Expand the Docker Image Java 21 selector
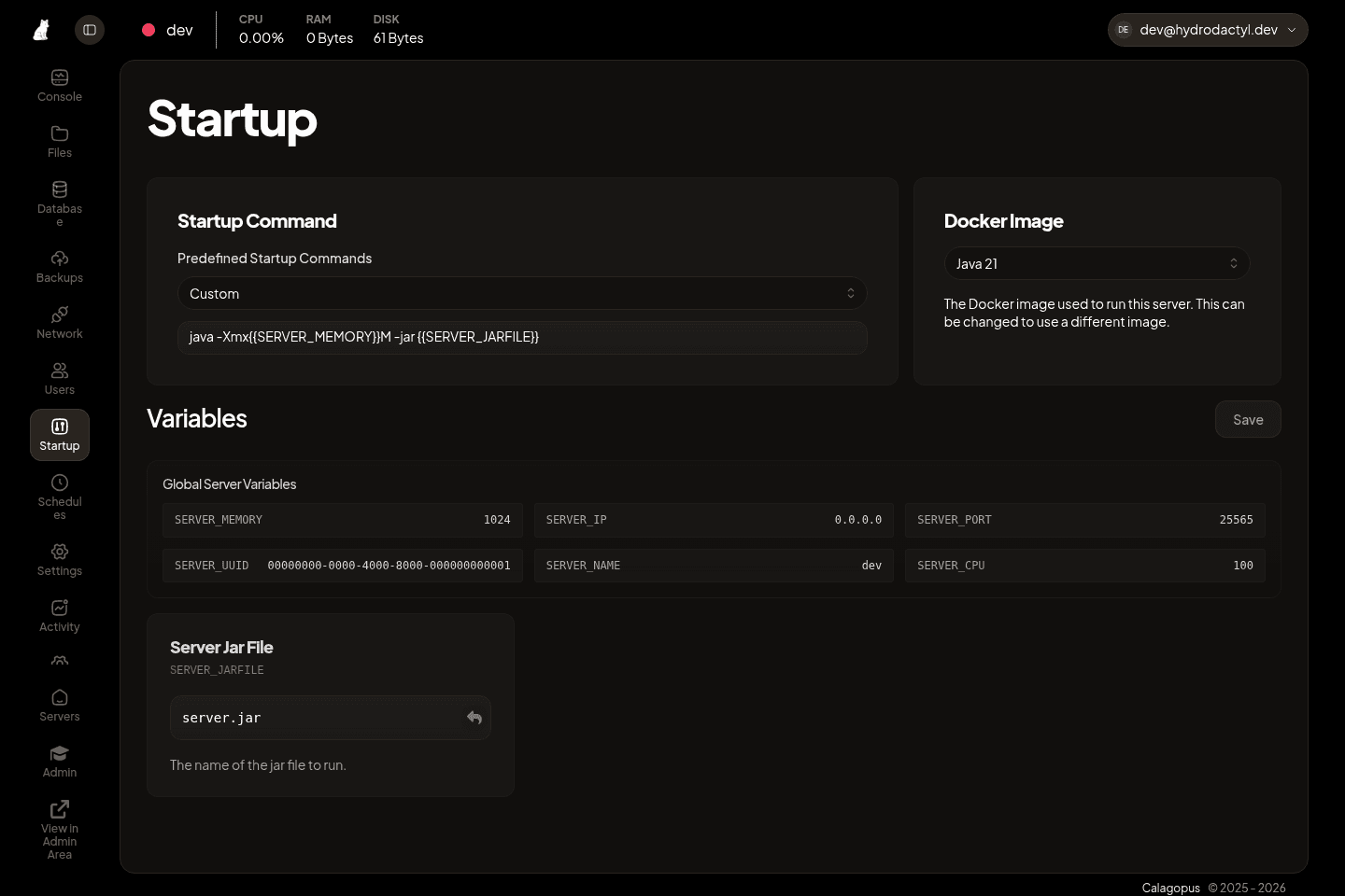The width and height of the screenshot is (1345, 896). 1097,263
